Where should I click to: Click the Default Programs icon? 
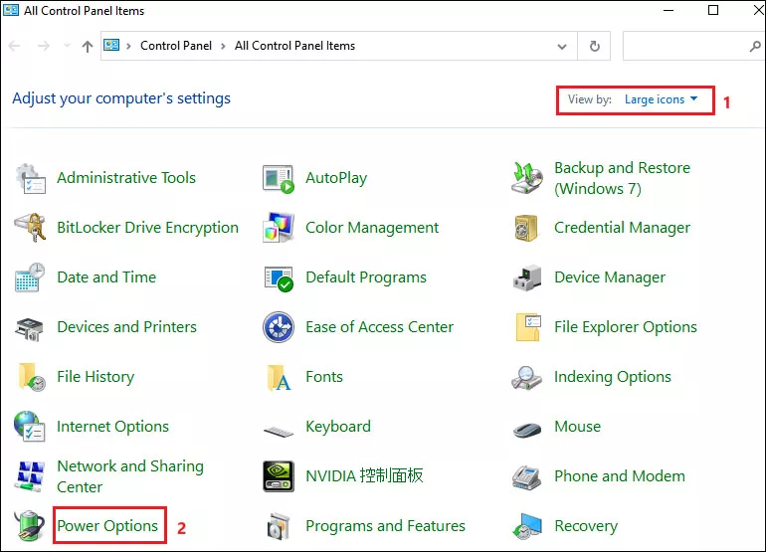[279, 278]
